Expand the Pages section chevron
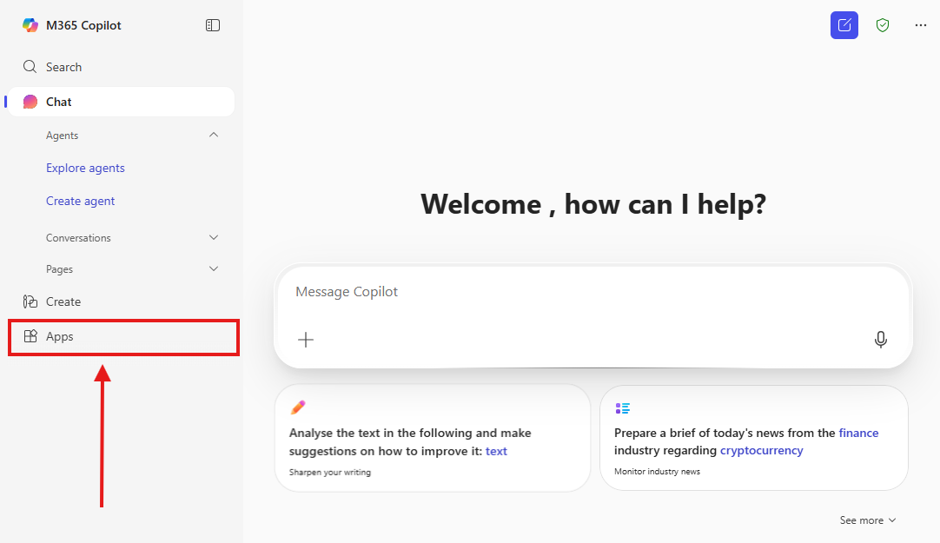 214,268
